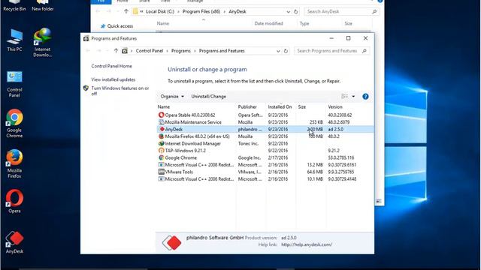Select the Google Chrome desktop shortcut
The width and height of the screenshot is (481, 270).
14,124
